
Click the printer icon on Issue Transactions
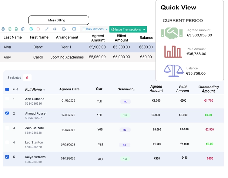tap(112, 29)
